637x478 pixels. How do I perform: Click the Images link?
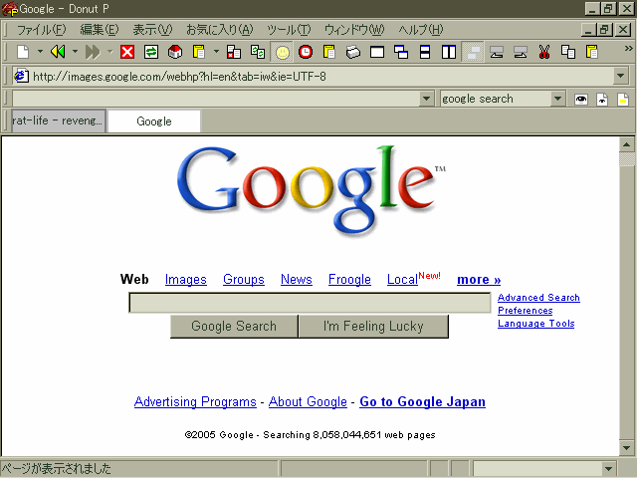(186, 279)
